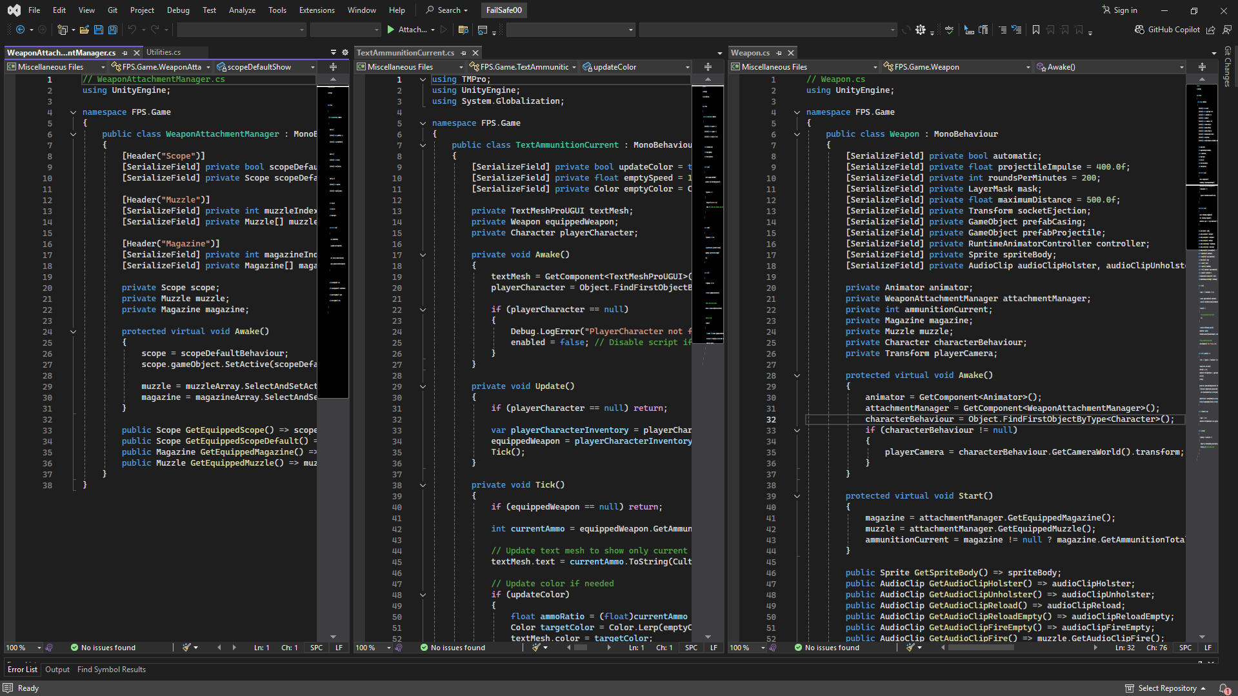This screenshot has width=1238, height=696.
Task: Click the Sign in link
Action: point(1125,10)
